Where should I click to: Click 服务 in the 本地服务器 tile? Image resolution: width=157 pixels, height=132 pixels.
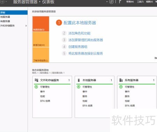pyautogui.click(x=85, y=96)
